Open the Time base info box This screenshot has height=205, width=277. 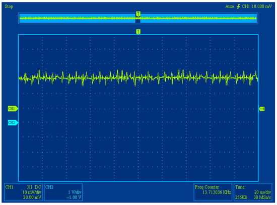[253, 192]
